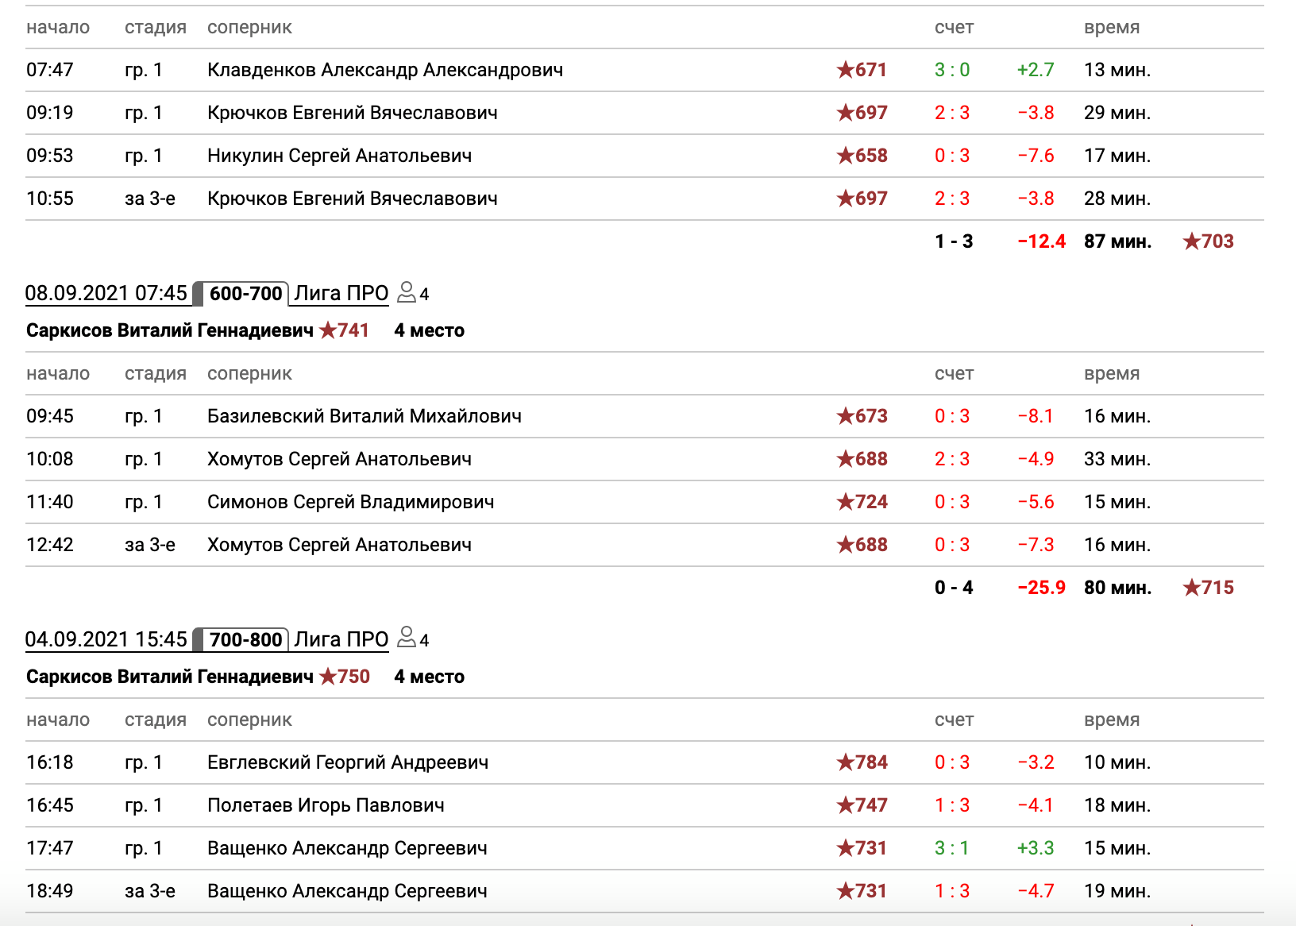The height and width of the screenshot is (926, 1296).
Task: Open Евглевский Георгий Андреевич profile
Action: 348,762
